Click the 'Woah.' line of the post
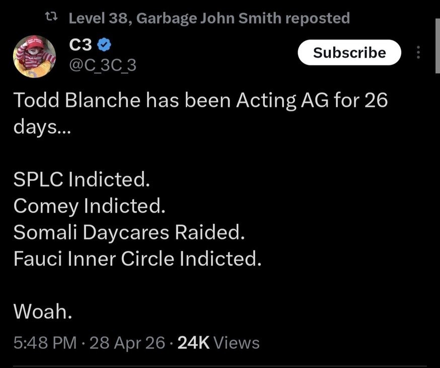440x368 pixels. pyautogui.click(x=43, y=313)
